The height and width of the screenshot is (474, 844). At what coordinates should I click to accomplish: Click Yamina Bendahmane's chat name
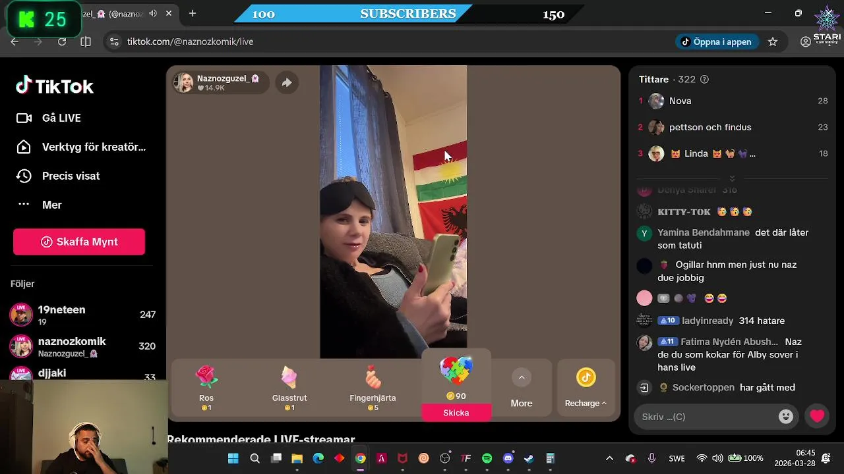tap(704, 232)
